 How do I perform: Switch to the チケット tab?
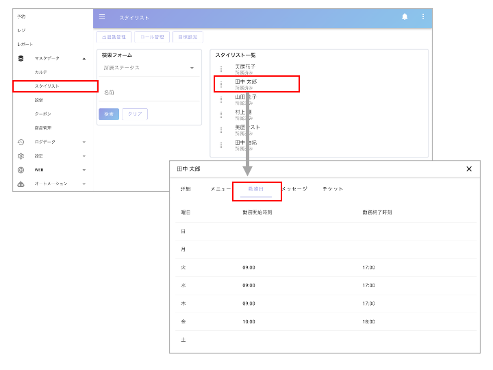[333, 189]
